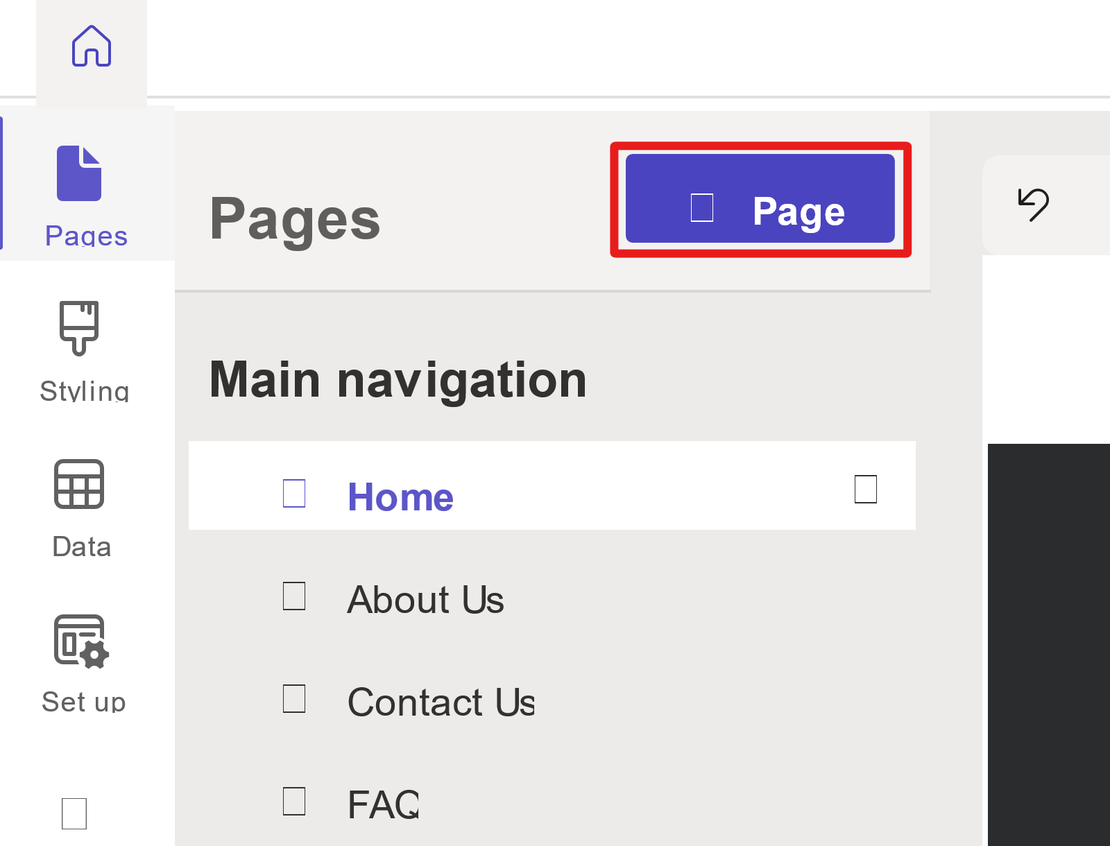Click the icon left of About Us
The image size is (1110, 846).
pos(294,596)
